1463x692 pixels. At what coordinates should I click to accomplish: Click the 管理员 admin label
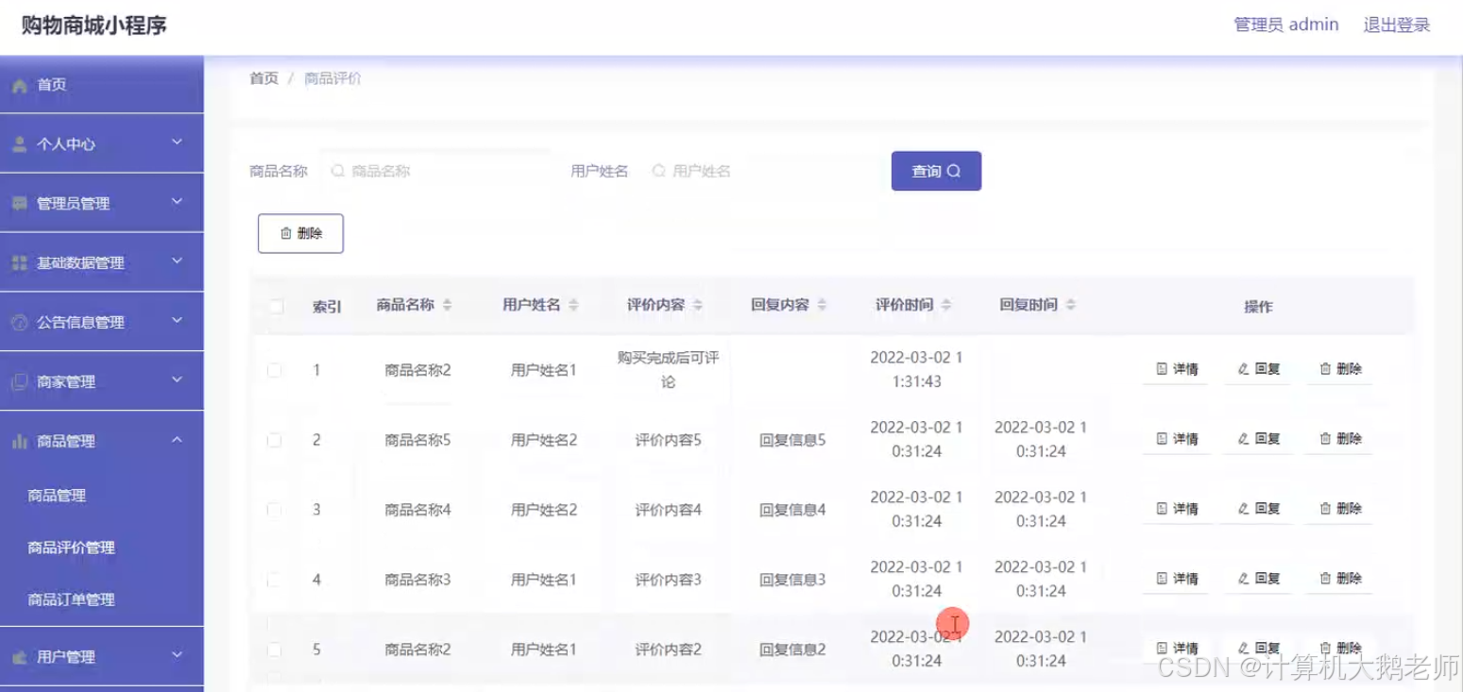pos(1286,25)
